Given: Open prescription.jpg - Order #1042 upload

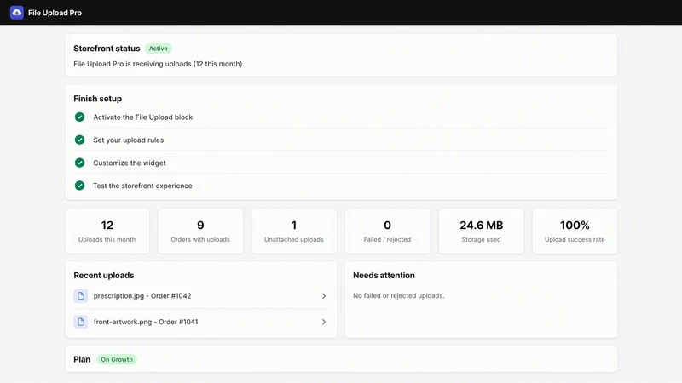Looking at the screenshot, I should [x=201, y=296].
